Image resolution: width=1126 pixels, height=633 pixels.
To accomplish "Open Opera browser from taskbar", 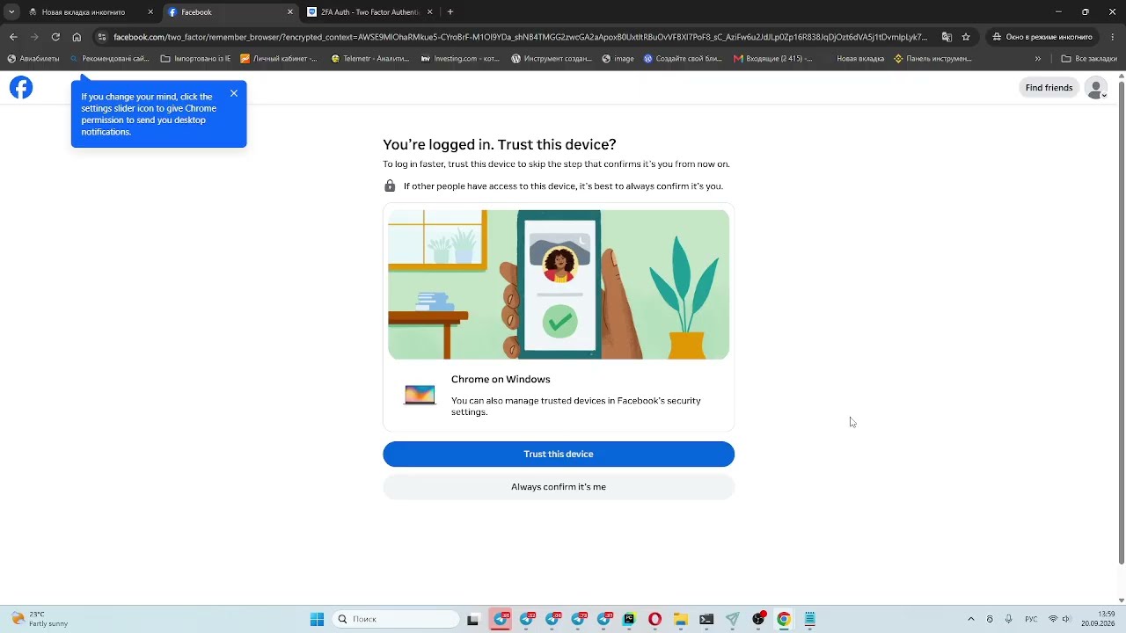I will coord(654,619).
